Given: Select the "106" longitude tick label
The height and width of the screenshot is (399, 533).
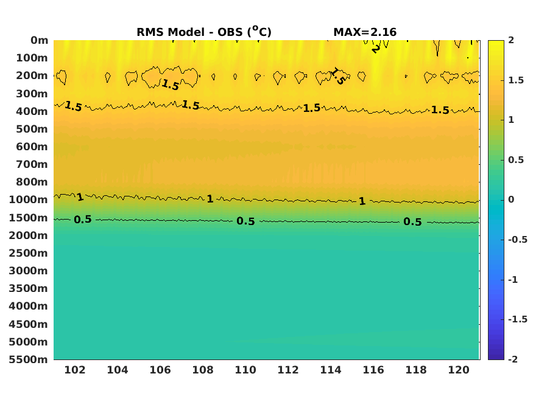Looking at the screenshot, I should pyautogui.click(x=160, y=370).
